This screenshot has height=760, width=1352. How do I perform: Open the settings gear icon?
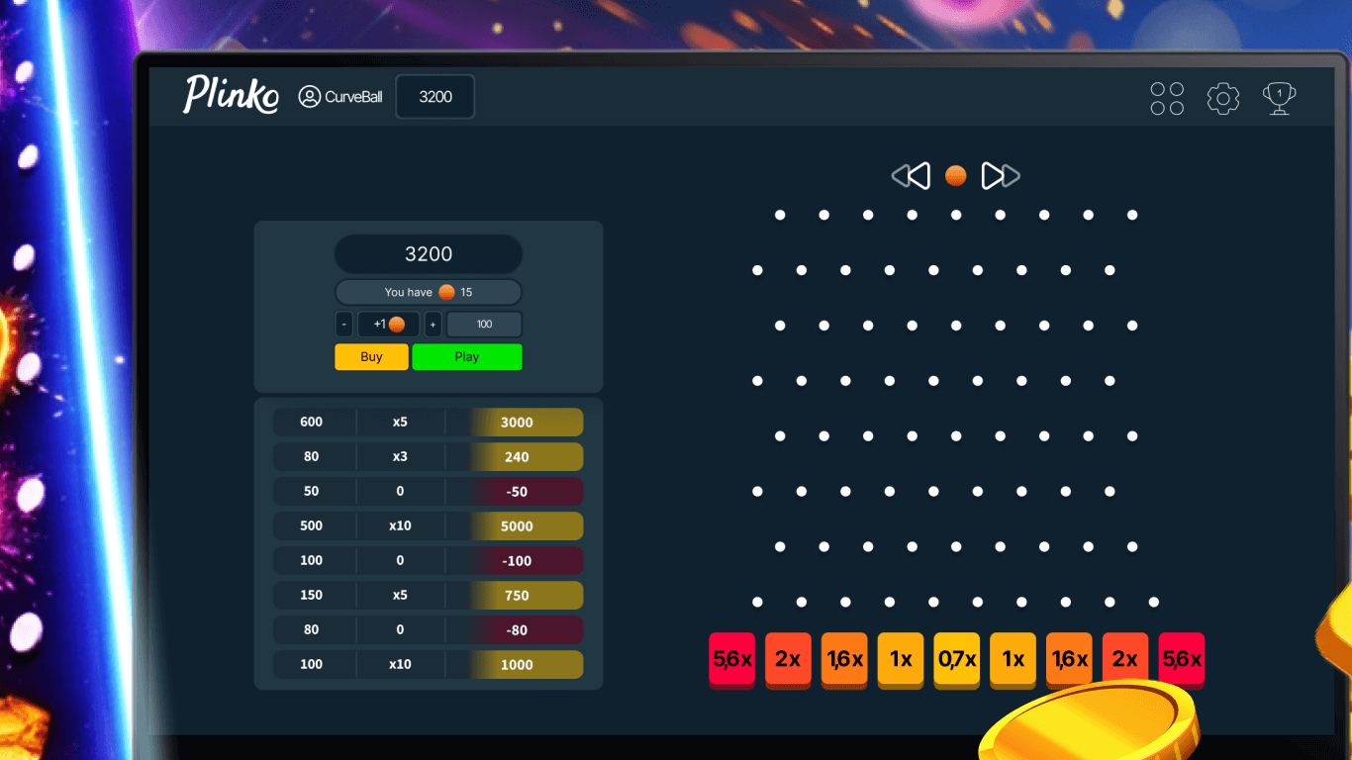(x=1222, y=98)
